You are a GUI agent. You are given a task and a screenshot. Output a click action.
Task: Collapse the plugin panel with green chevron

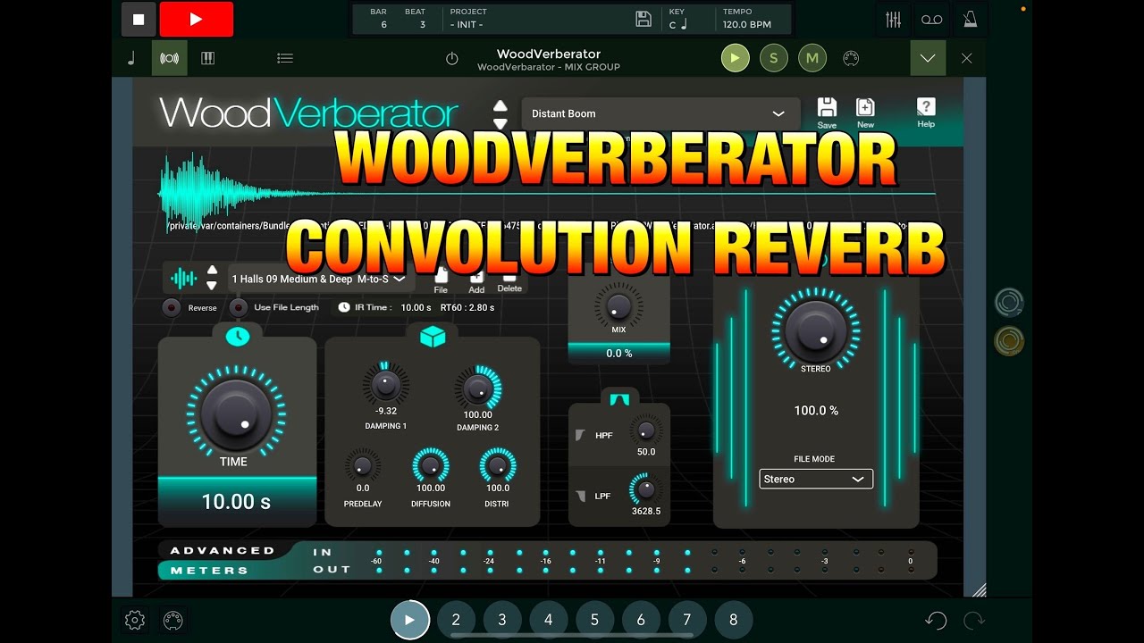928,58
